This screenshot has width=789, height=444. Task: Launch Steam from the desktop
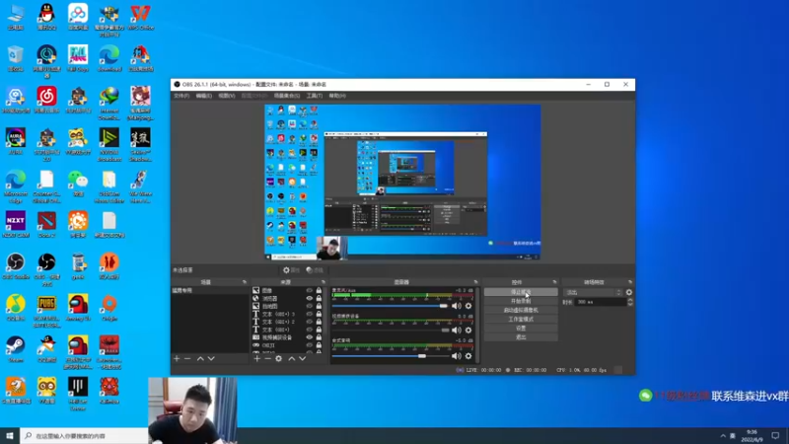[16, 349]
